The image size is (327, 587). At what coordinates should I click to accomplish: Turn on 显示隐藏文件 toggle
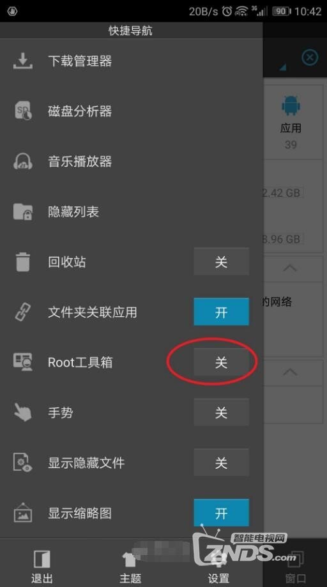pos(221,462)
